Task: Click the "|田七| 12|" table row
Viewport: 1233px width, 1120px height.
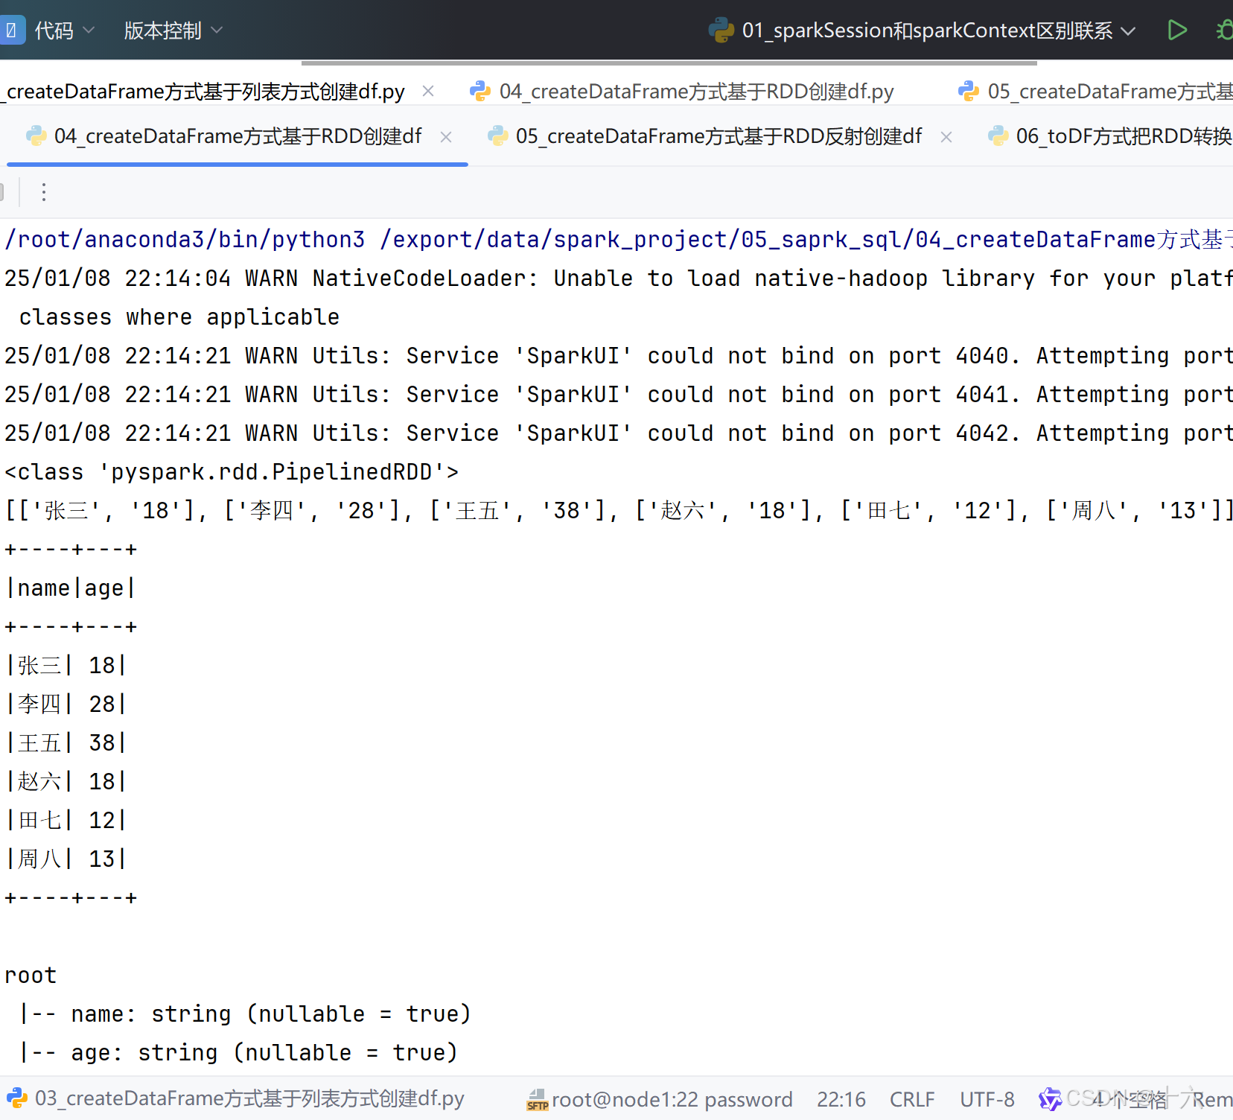Action: tap(66, 820)
